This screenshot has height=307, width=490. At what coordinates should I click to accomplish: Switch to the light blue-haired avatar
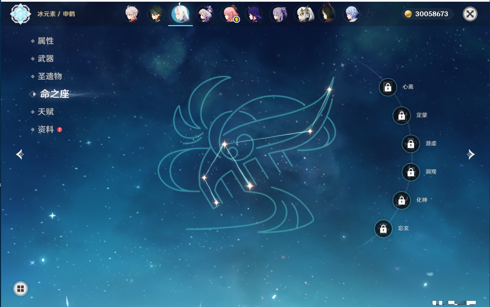click(x=352, y=14)
